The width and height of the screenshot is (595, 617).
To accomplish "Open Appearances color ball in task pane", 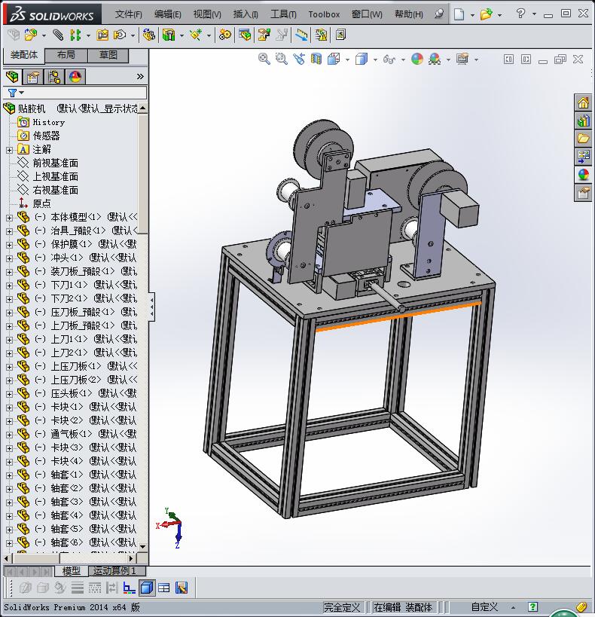I will tap(583, 174).
